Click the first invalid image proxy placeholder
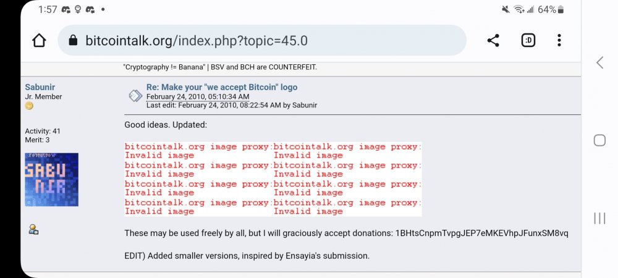 click(198, 151)
